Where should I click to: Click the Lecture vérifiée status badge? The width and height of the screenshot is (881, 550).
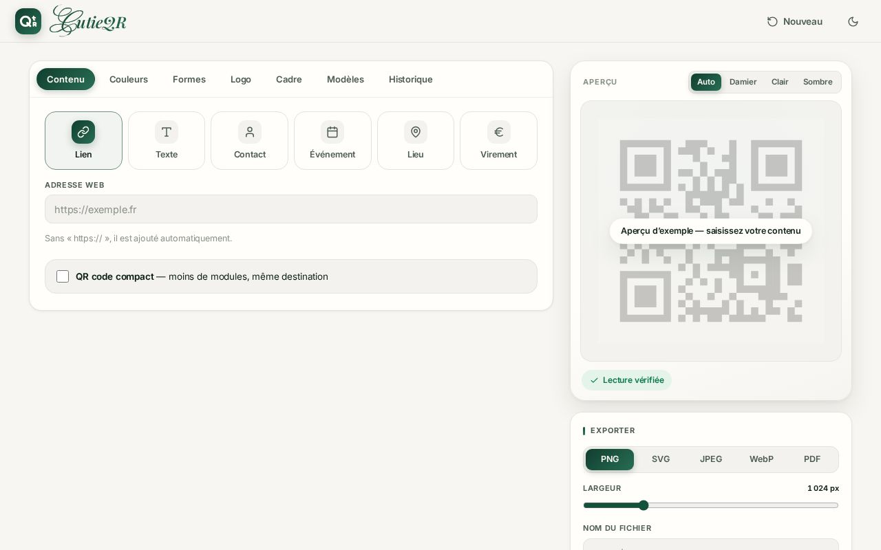coord(626,380)
